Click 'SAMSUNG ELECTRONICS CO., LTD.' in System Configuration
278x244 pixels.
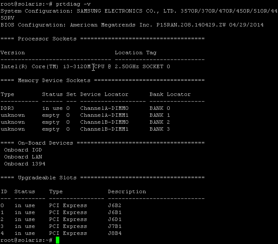click(x=127, y=11)
